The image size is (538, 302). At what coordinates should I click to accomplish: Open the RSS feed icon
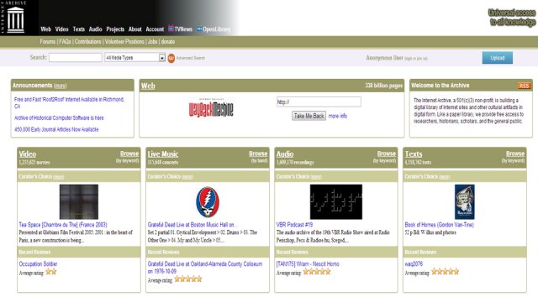524,86
